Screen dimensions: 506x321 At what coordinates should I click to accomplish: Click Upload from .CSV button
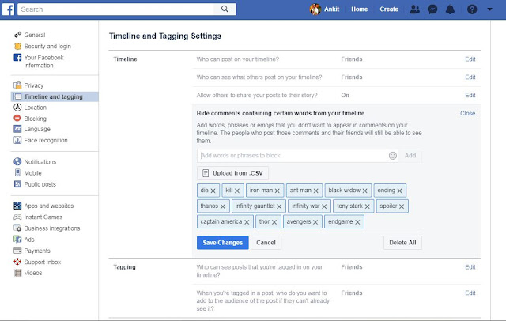tap(232, 173)
